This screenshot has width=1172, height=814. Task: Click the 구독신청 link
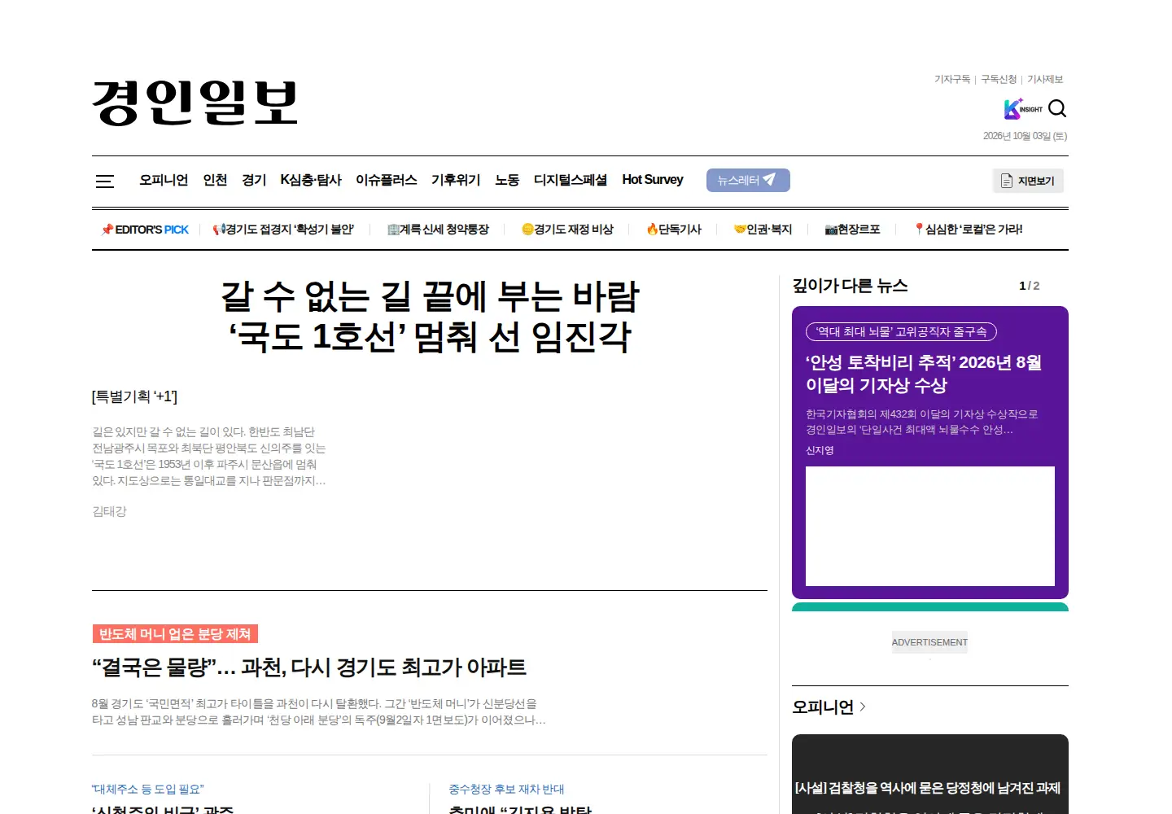click(999, 79)
